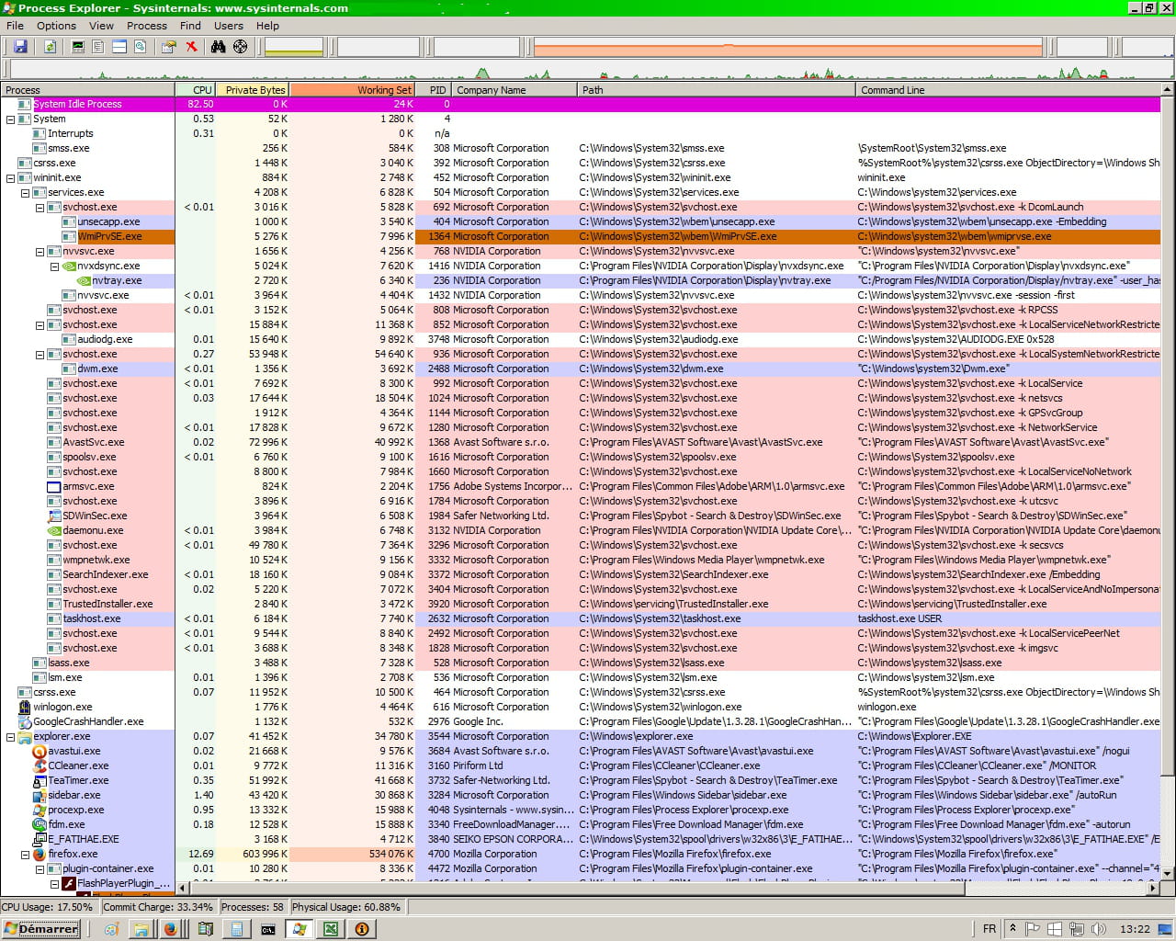Open the Process menu
This screenshot has height=941, width=1176.
coord(147,26)
